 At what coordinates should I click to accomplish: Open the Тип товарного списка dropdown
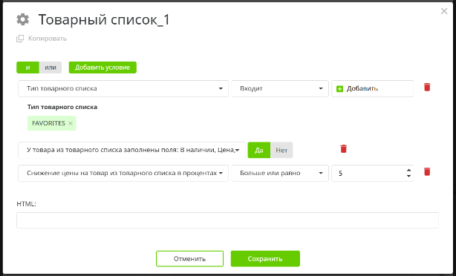pos(123,88)
